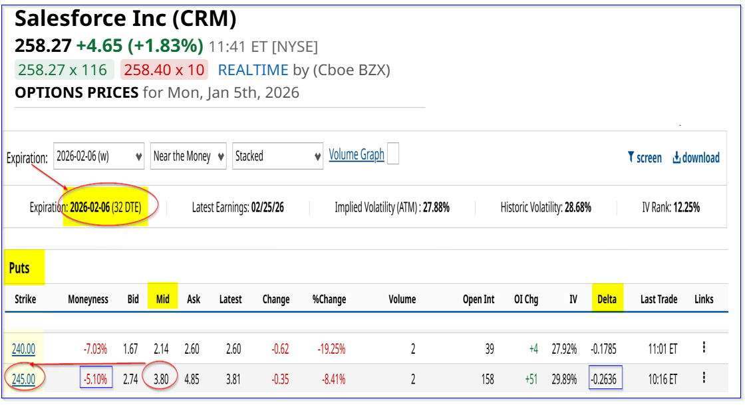Open the screen filter icon link

tap(644, 158)
